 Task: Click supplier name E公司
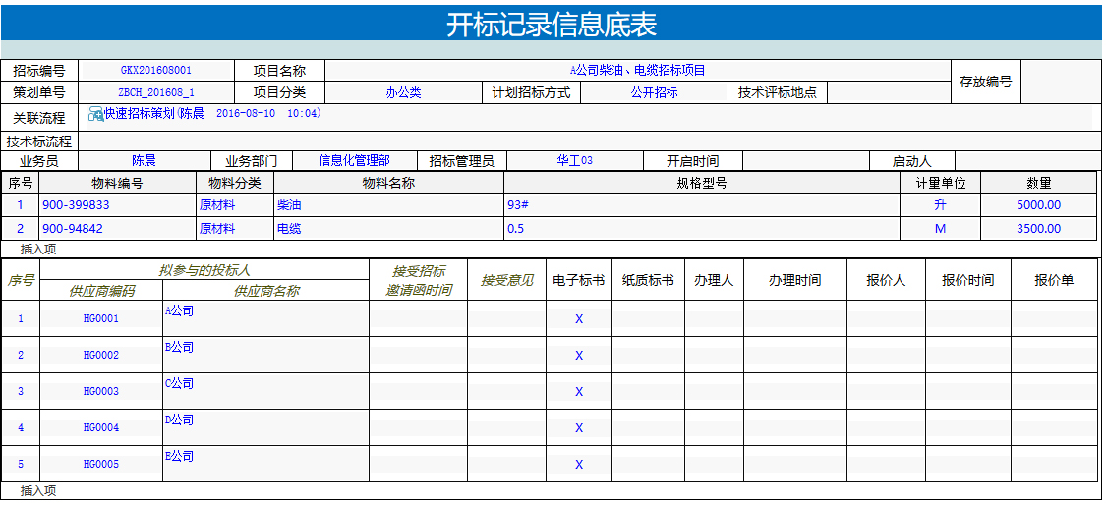[179, 456]
